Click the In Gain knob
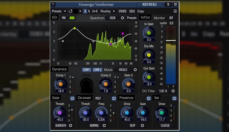 click(x=149, y=33)
